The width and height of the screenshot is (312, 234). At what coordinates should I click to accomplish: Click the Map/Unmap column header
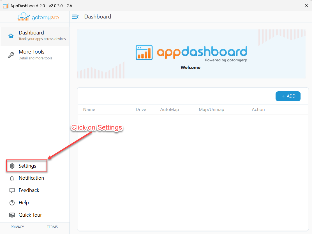point(211,110)
